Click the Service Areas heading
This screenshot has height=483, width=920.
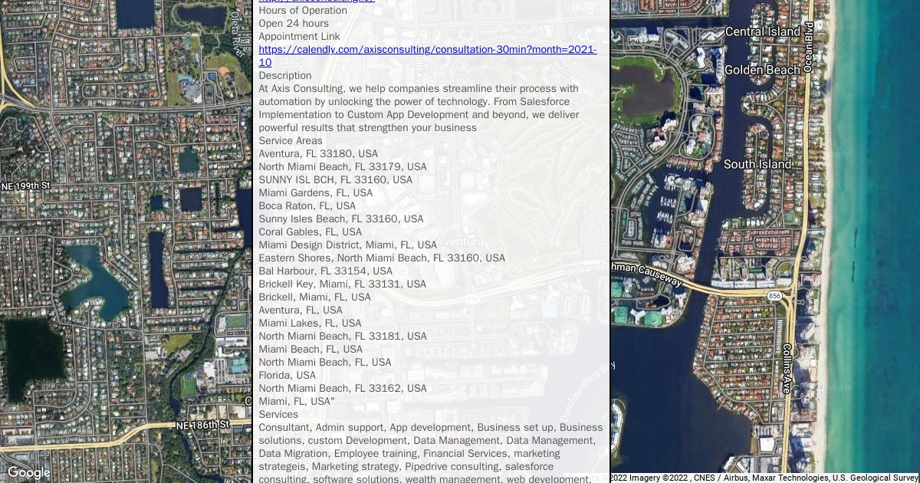point(291,140)
